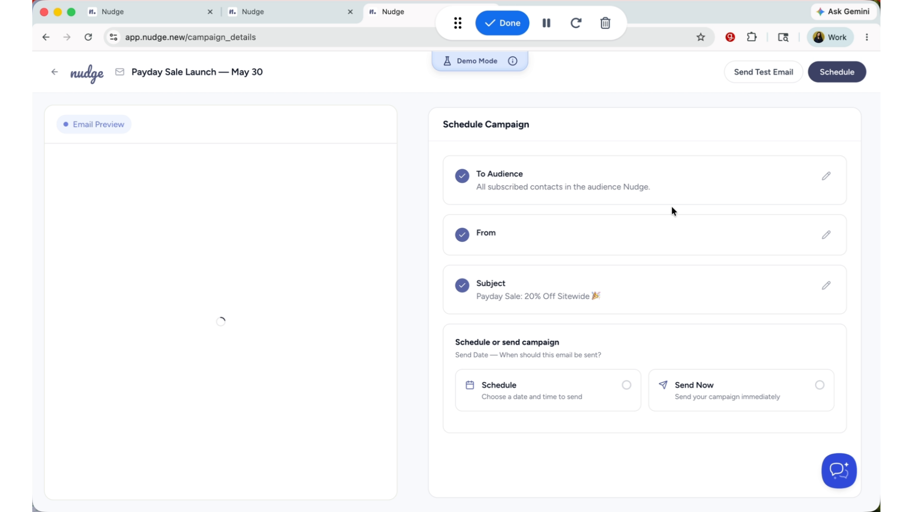Click the paper plane Send Now icon
The width and height of the screenshot is (911, 512).
pyautogui.click(x=663, y=385)
